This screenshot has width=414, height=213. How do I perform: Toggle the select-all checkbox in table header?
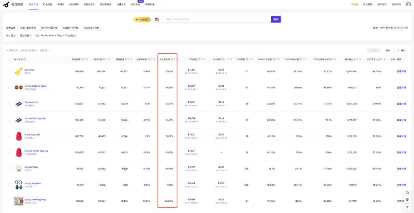click(x=10, y=59)
